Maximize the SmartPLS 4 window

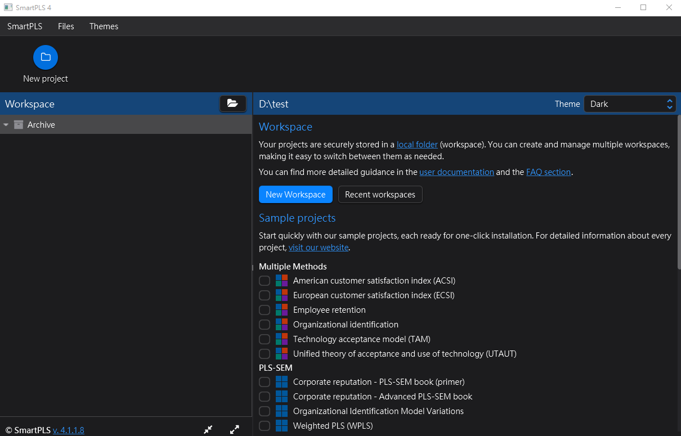(643, 8)
